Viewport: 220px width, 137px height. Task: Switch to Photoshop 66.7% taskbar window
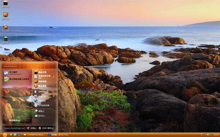tap(59, 135)
